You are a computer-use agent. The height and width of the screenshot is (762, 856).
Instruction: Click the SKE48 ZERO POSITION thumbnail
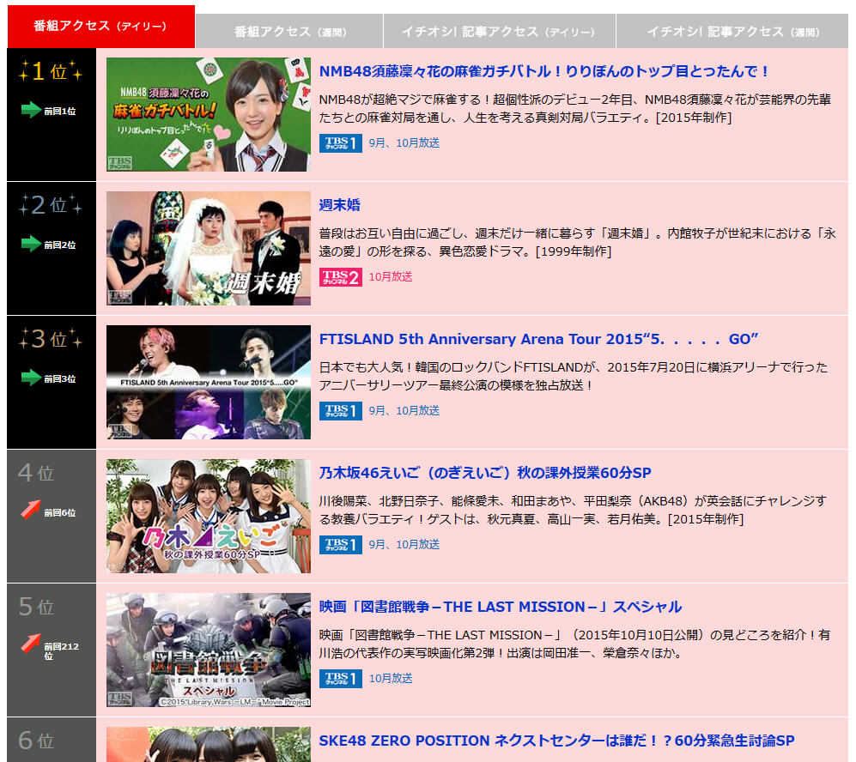(x=209, y=745)
